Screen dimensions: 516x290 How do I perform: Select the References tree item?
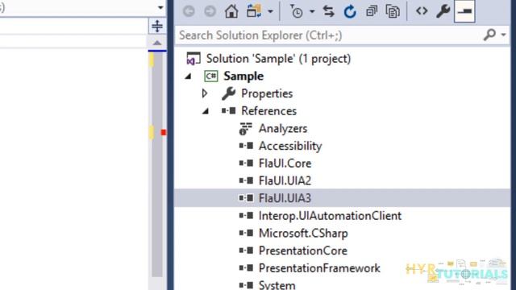coord(268,111)
